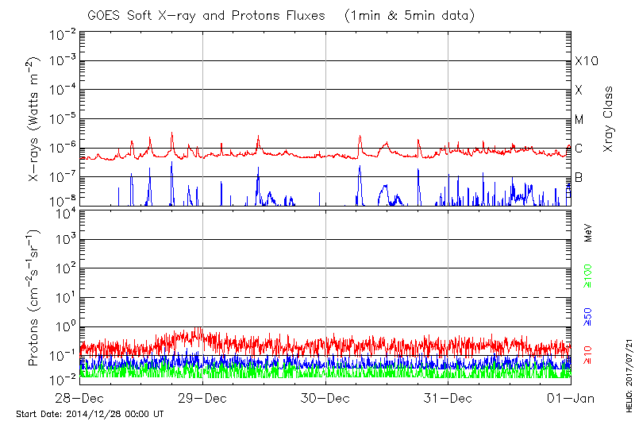This screenshot has height=421, width=635.
Task: Click the 'Start Date: 2014/12/28 00:00 UT' text
Action: (x=90, y=414)
